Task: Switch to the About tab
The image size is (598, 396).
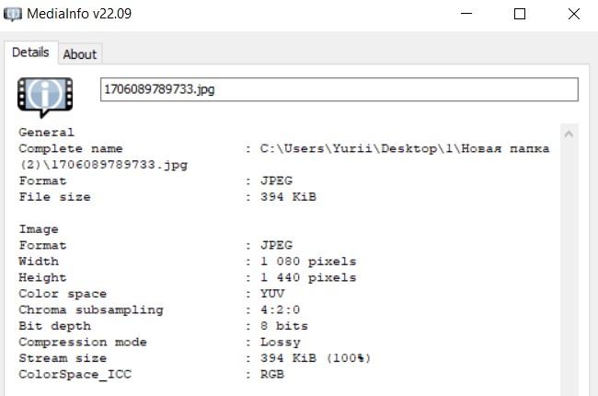Action: pos(79,54)
